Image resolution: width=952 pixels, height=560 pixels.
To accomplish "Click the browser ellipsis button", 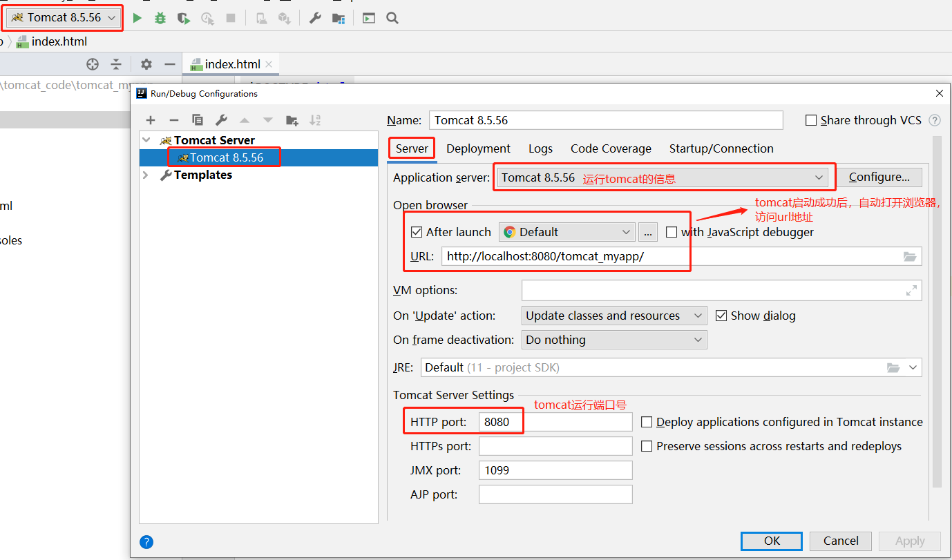I will tap(647, 232).
